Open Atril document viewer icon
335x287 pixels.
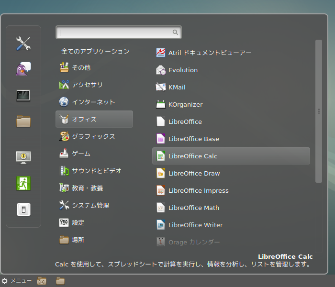click(161, 53)
